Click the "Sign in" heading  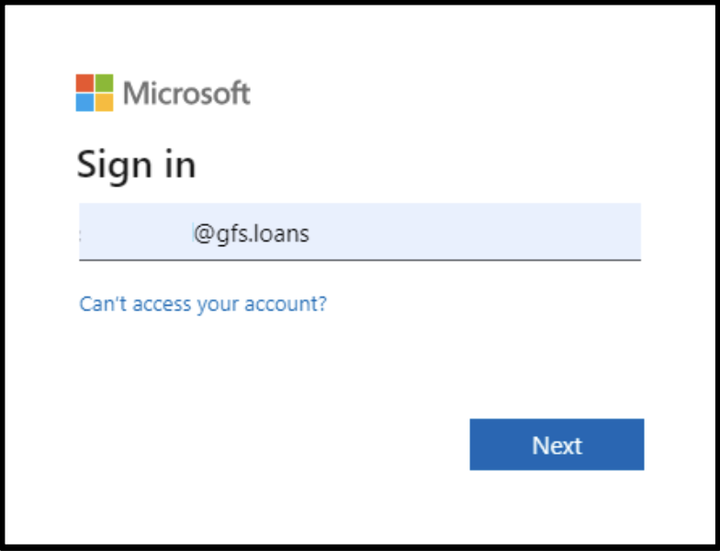(x=136, y=164)
